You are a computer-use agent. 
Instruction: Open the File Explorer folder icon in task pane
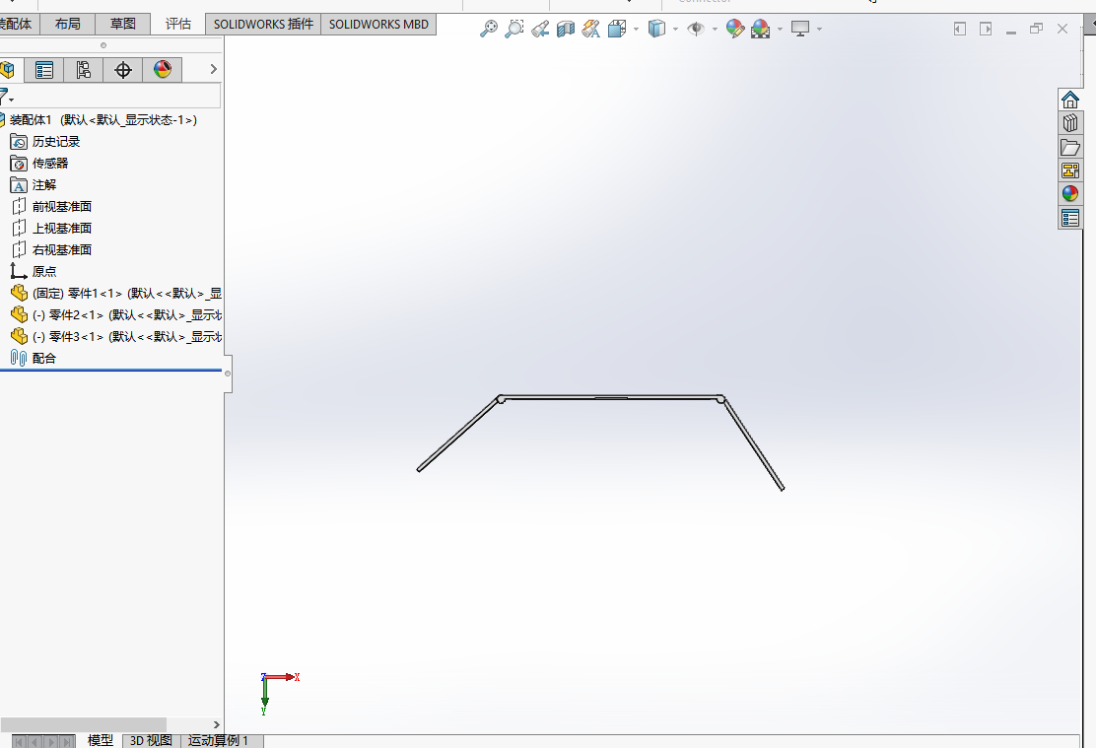1070,147
